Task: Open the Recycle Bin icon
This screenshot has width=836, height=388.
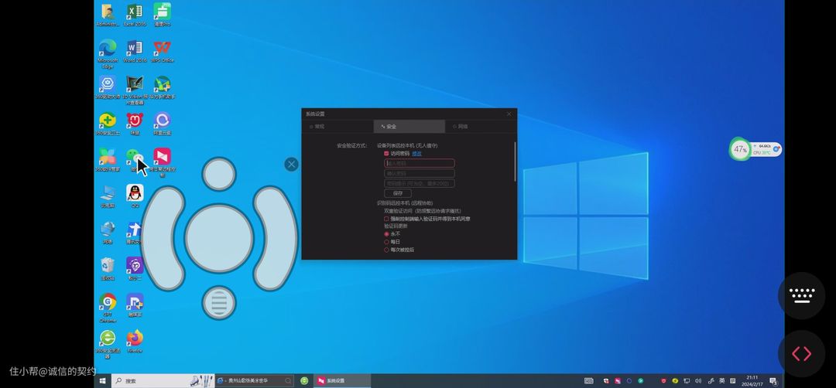Action: tap(108, 265)
